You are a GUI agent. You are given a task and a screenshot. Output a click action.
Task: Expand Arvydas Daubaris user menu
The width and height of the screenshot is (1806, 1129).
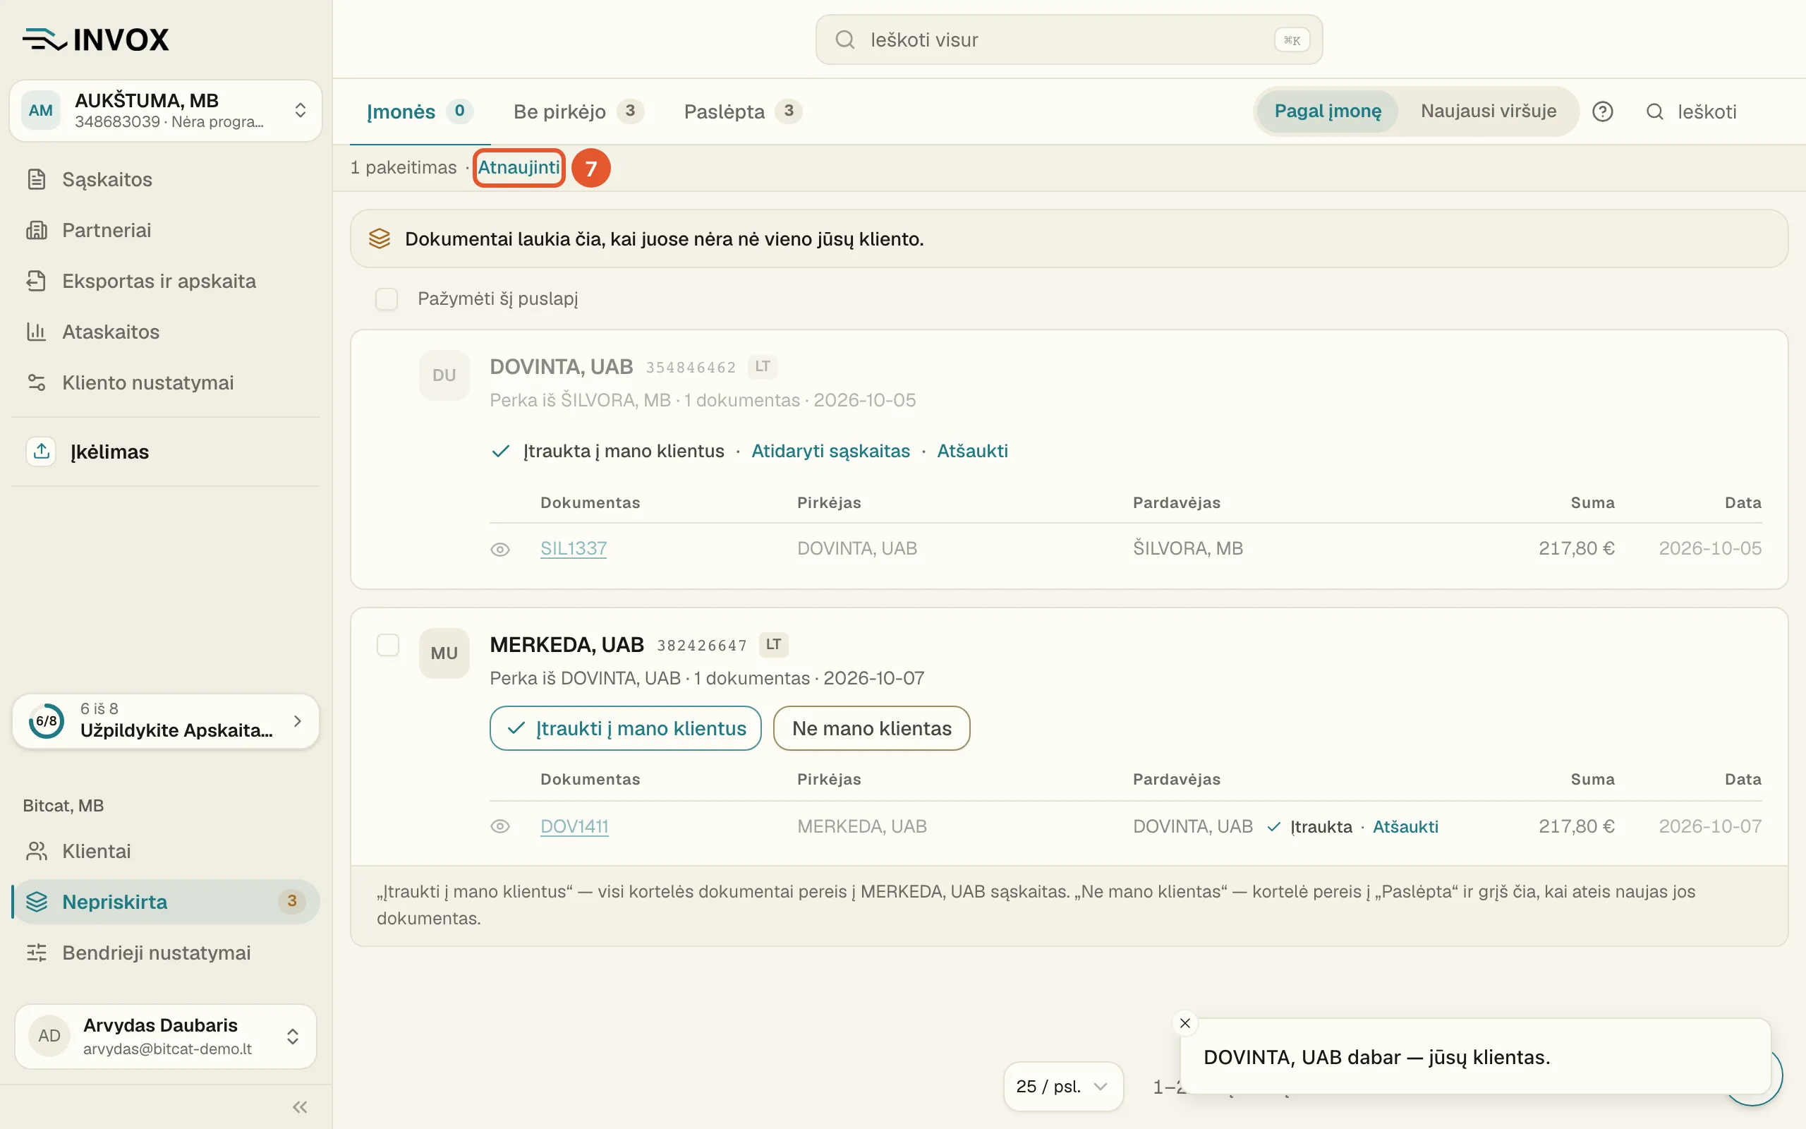(x=166, y=1036)
